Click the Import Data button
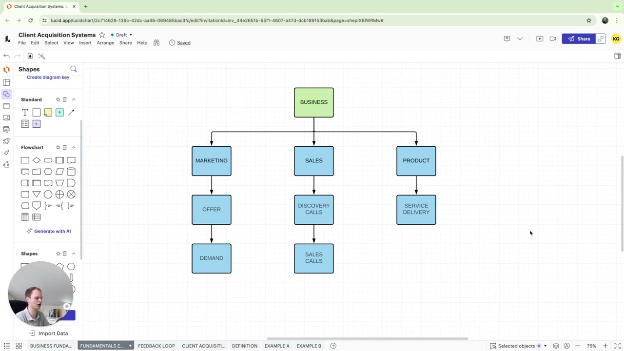 click(48, 333)
